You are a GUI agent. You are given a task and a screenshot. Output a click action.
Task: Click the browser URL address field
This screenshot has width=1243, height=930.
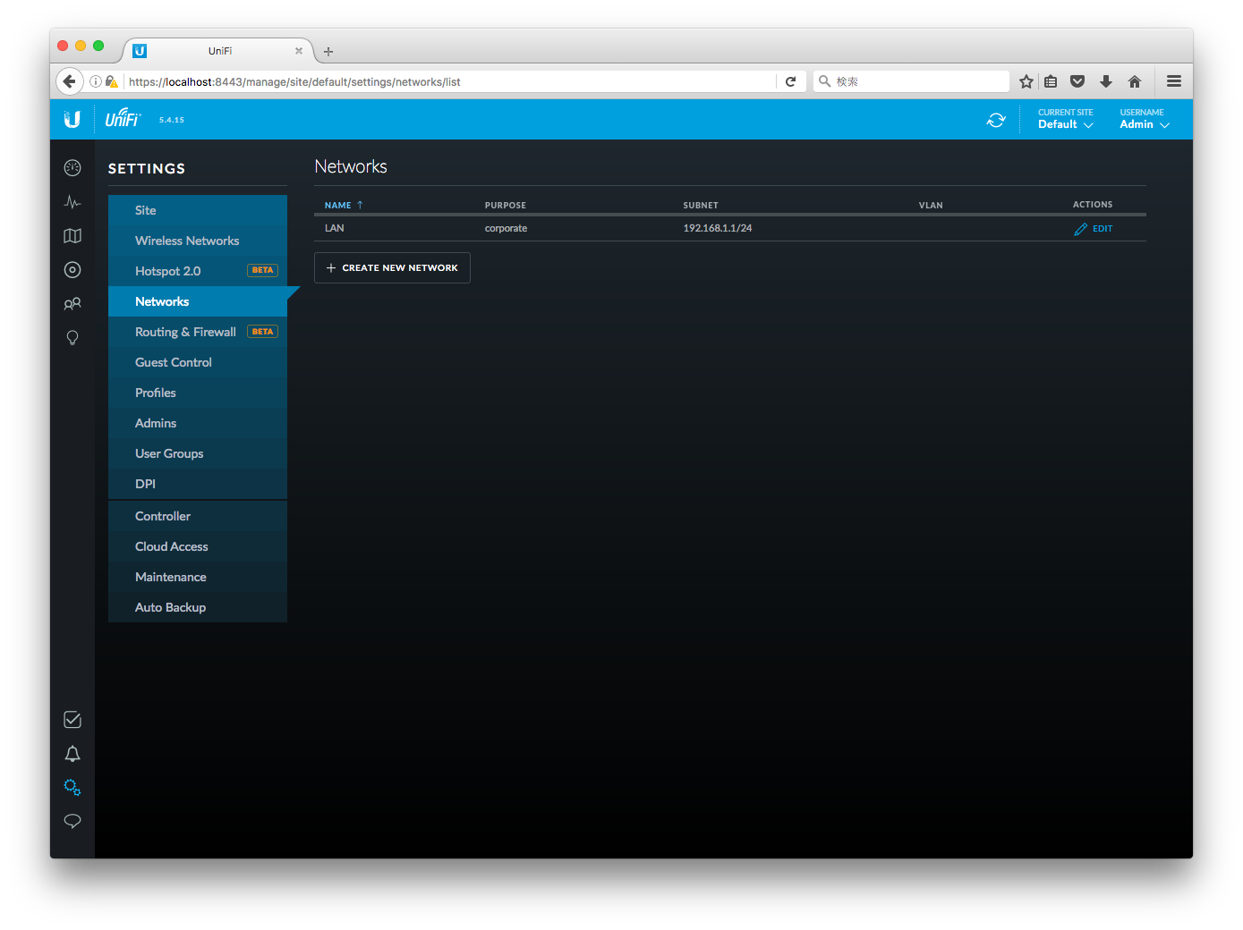click(x=447, y=82)
